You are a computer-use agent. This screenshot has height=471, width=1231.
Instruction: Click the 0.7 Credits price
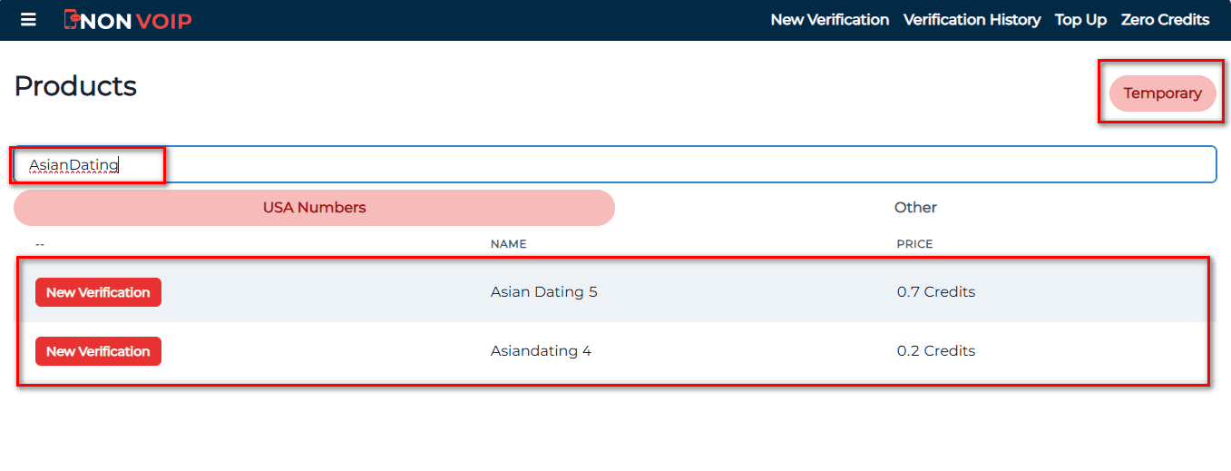pyautogui.click(x=936, y=292)
